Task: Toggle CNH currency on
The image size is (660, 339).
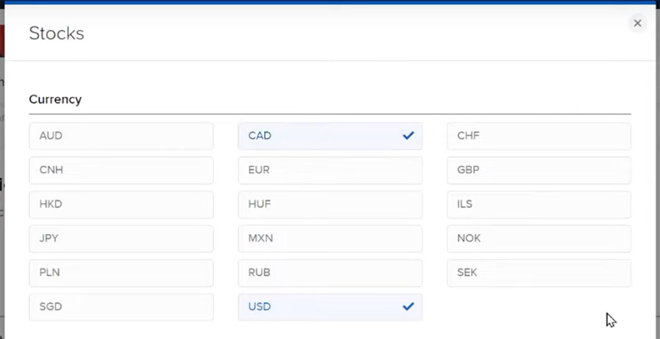Action: tap(121, 170)
